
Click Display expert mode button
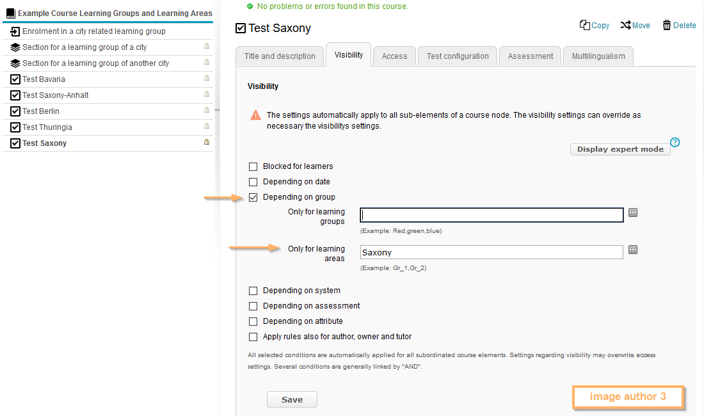[620, 149]
